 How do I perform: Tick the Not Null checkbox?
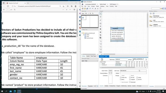click(130, 78)
